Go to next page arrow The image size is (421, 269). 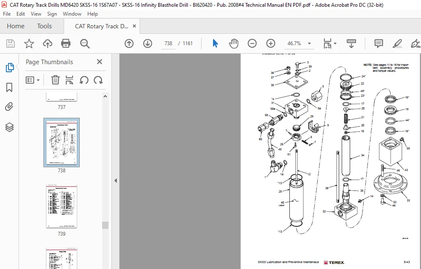pos(148,43)
